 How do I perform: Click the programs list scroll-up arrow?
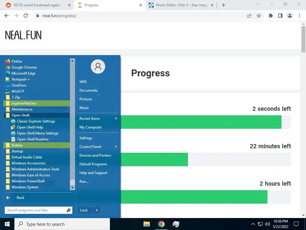click(72, 61)
